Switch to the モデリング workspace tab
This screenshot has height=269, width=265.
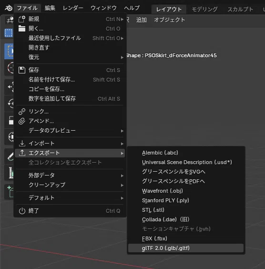(x=204, y=9)
